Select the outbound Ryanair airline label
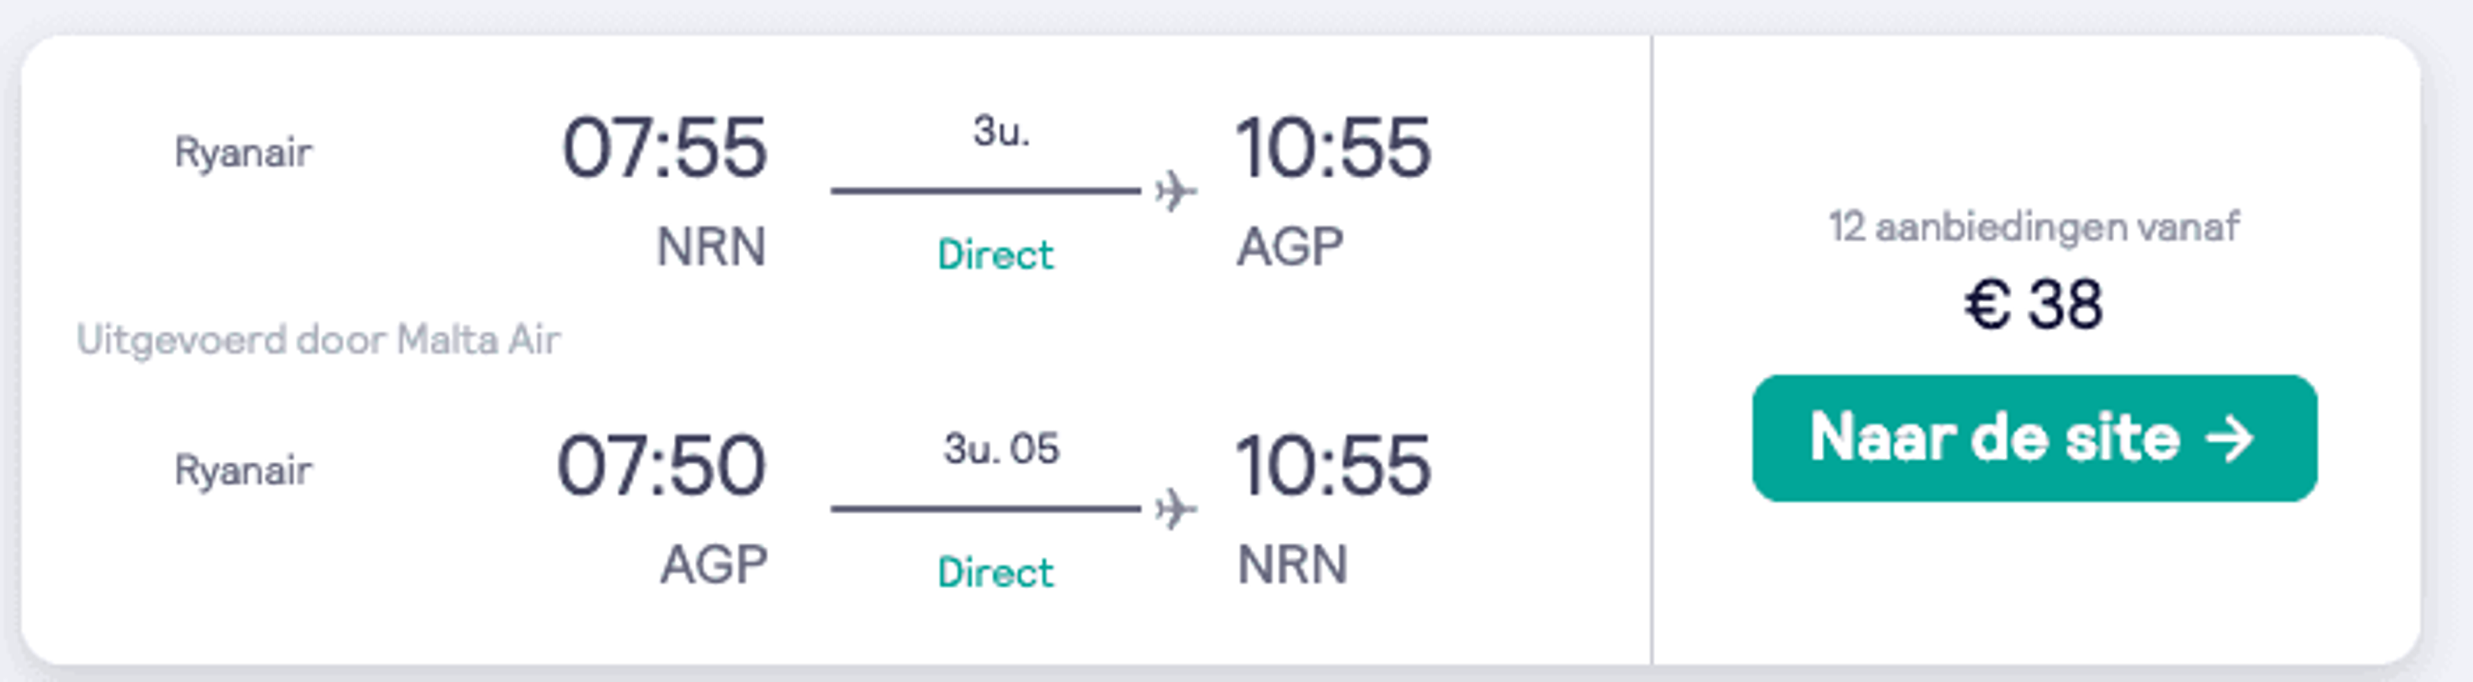The image size is (2473, 682). click(243, 152)
